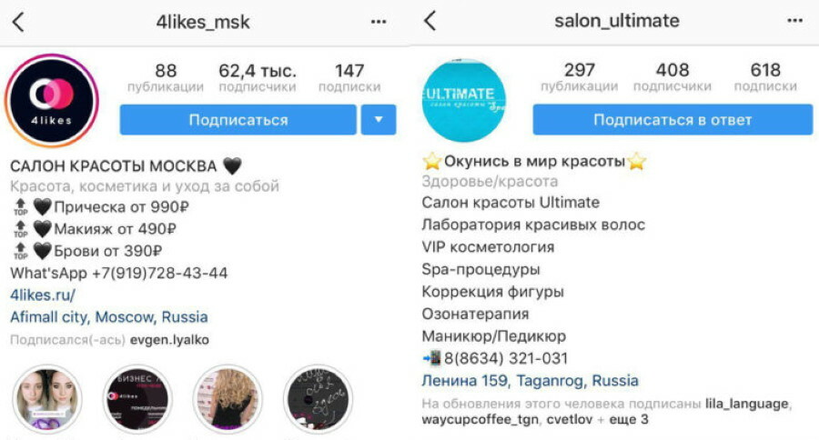Open the business 4likes story highlight

click(138, 399)
